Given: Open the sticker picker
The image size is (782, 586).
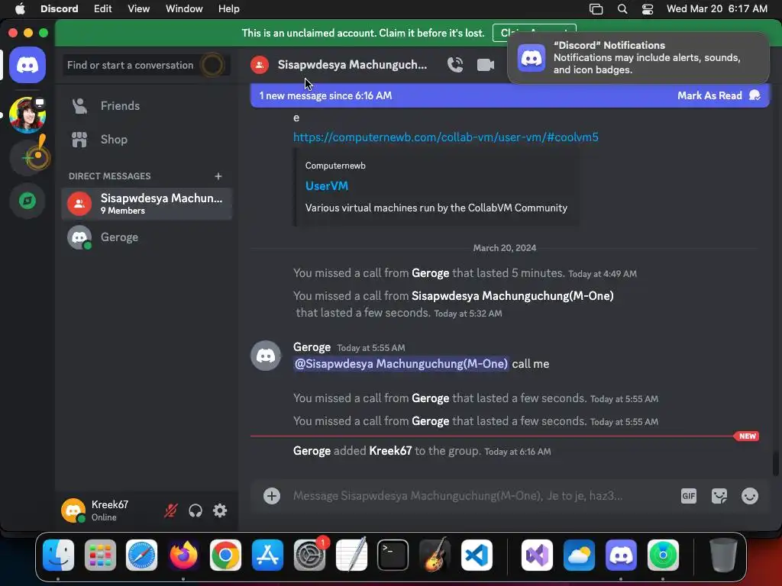Looking at the screenshot, I should tap(719, 496).
